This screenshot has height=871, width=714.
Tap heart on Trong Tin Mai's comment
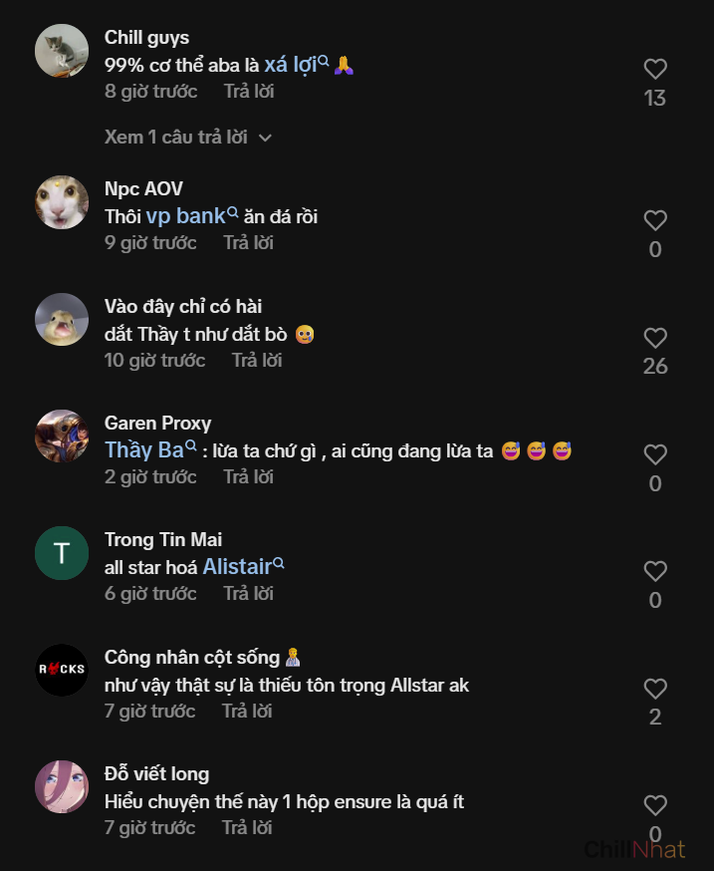(654, 572)
